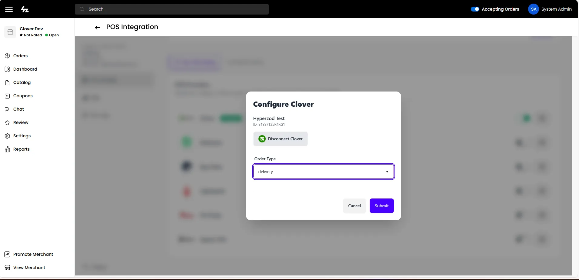Screen dimensions: 579x280
Task: Click the Review star icon
Action: [x=7, y=122]
